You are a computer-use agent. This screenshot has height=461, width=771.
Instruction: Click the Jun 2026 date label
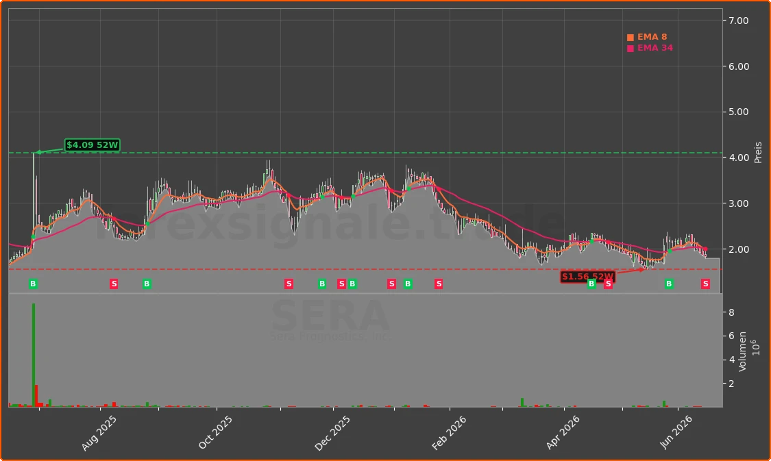point(676,432)
